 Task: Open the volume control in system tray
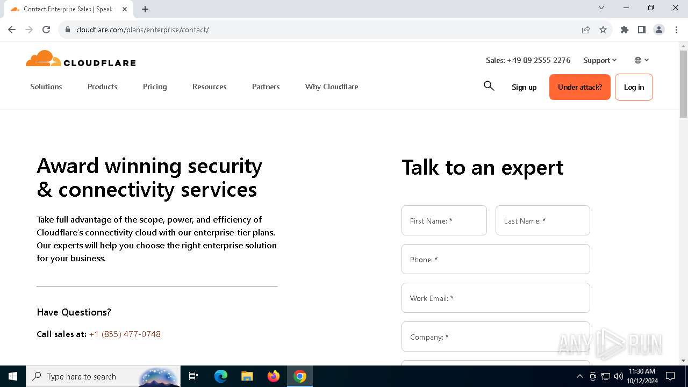(x=618, y=376)
